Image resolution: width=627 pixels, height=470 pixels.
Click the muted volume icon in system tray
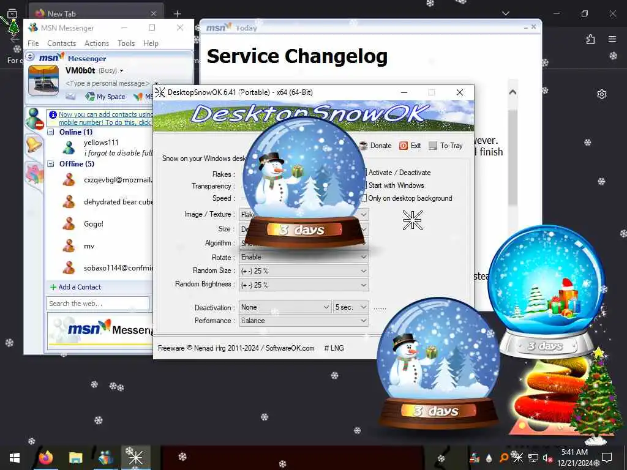click(547, 458)
